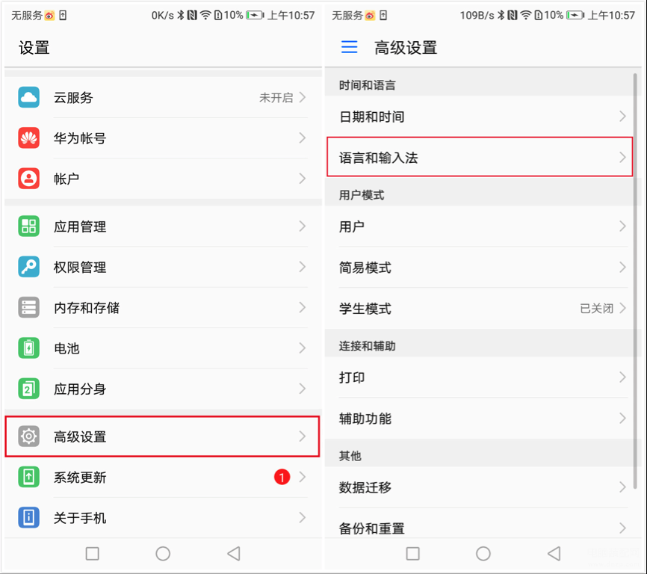Select Advanced Settings (高级设置) menu entry
This screenshot has width=647, height=574.
162,436
